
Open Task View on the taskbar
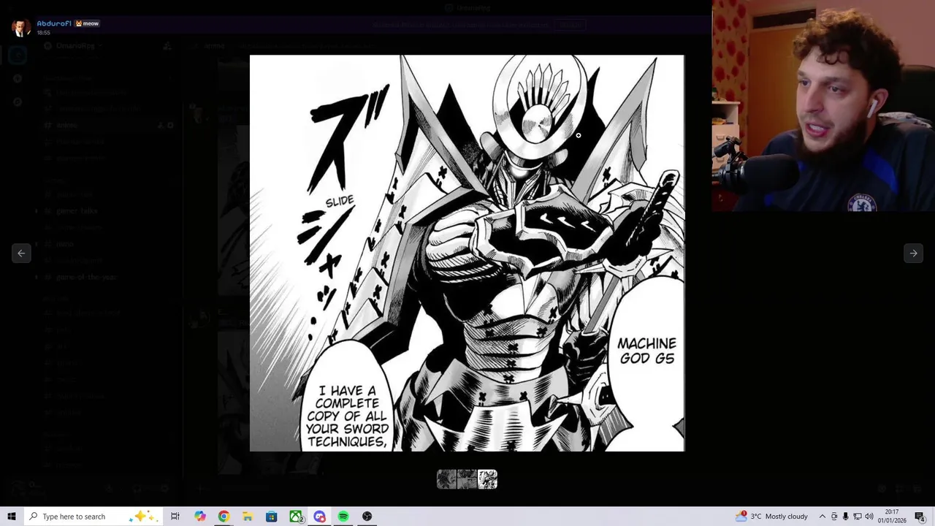click(x=175, y=517)
